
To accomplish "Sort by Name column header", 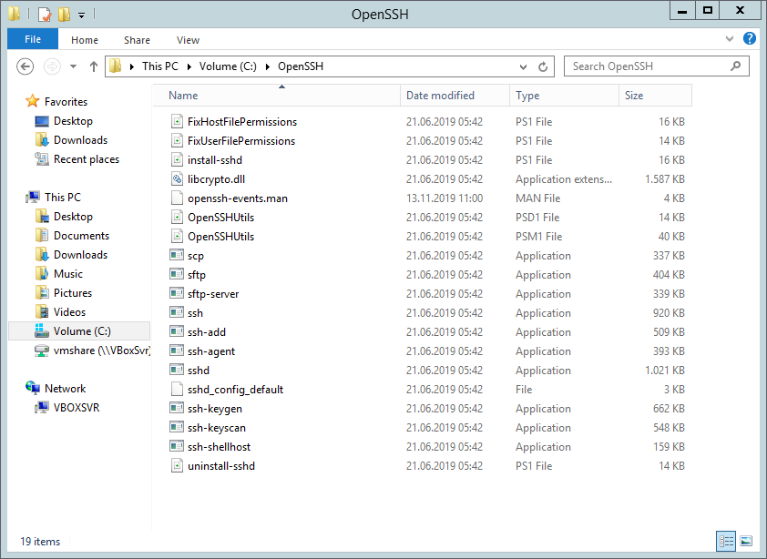I will click(277, 96).
